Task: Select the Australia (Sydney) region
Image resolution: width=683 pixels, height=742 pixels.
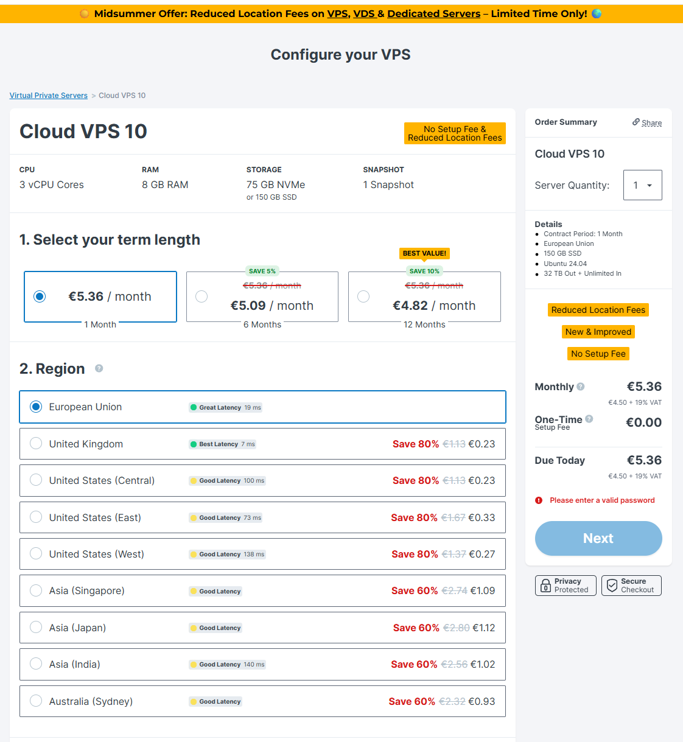Action: (36, 701)
